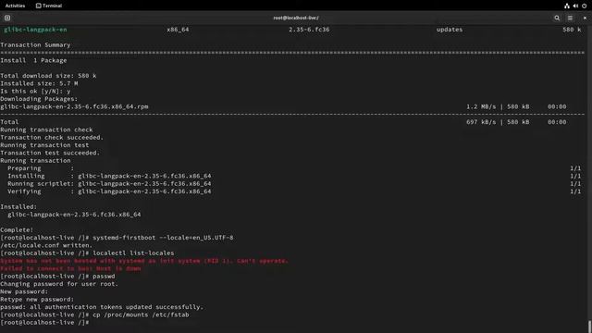Click the volume icon in top bar
The height and width of the screenshot is (333, 592).
(x=575, y=6)
